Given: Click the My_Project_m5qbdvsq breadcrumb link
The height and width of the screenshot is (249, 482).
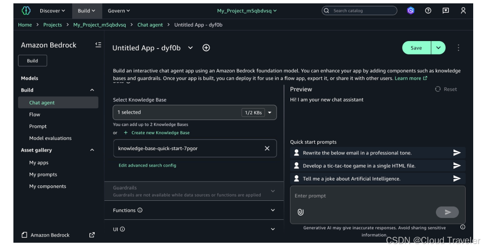Looking at the screenshot, I should point(100,25).
